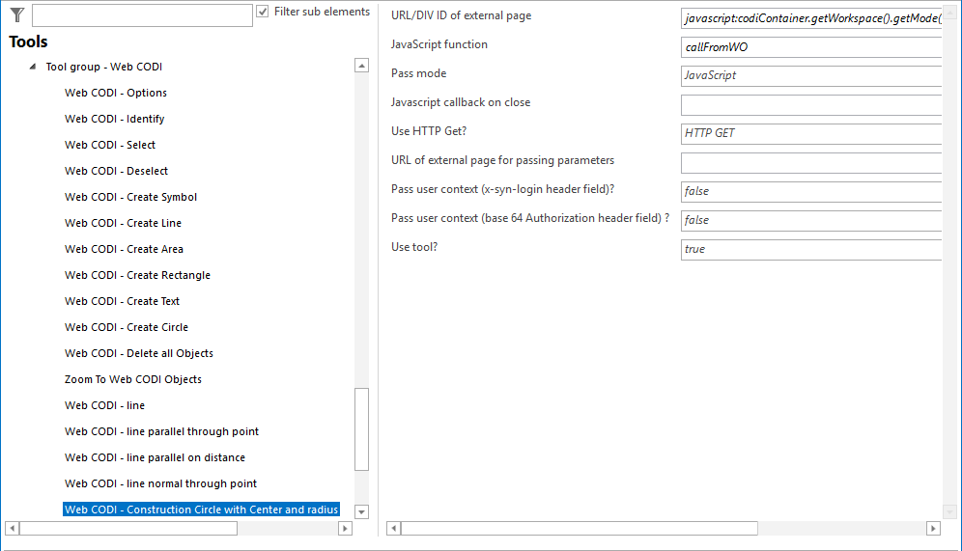This screenshot has height=551, width=962.
Task: Click tools list left scroll arrow
Action: click(x=12, y=529)
